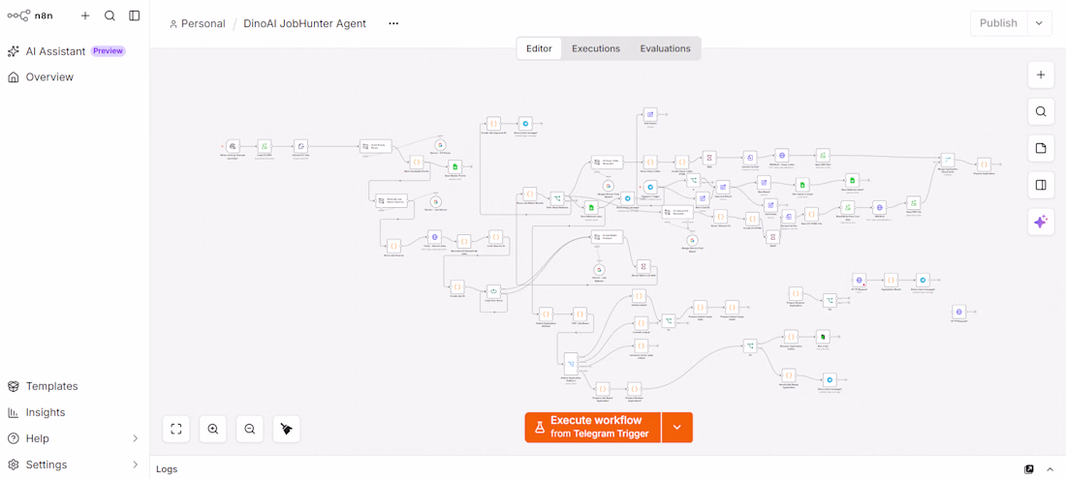Select the Gemini CV Parser model node
The height and width of the screenshot is (479, 1066).
440,145
